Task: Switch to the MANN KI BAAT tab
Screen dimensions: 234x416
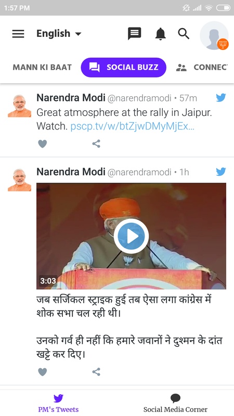Action: click(42, 68)
